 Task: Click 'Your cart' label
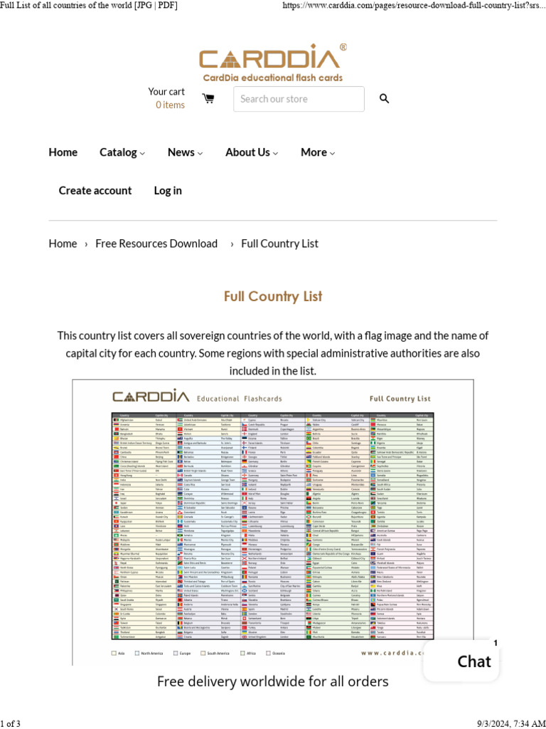166,92
